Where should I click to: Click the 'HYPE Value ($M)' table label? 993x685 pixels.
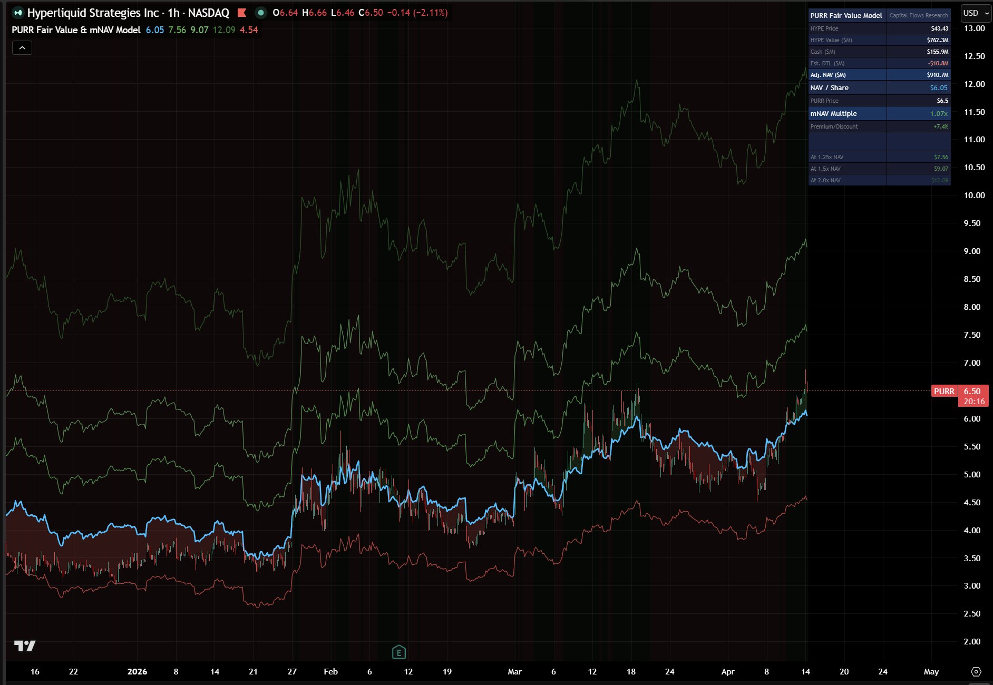[831, 40]
